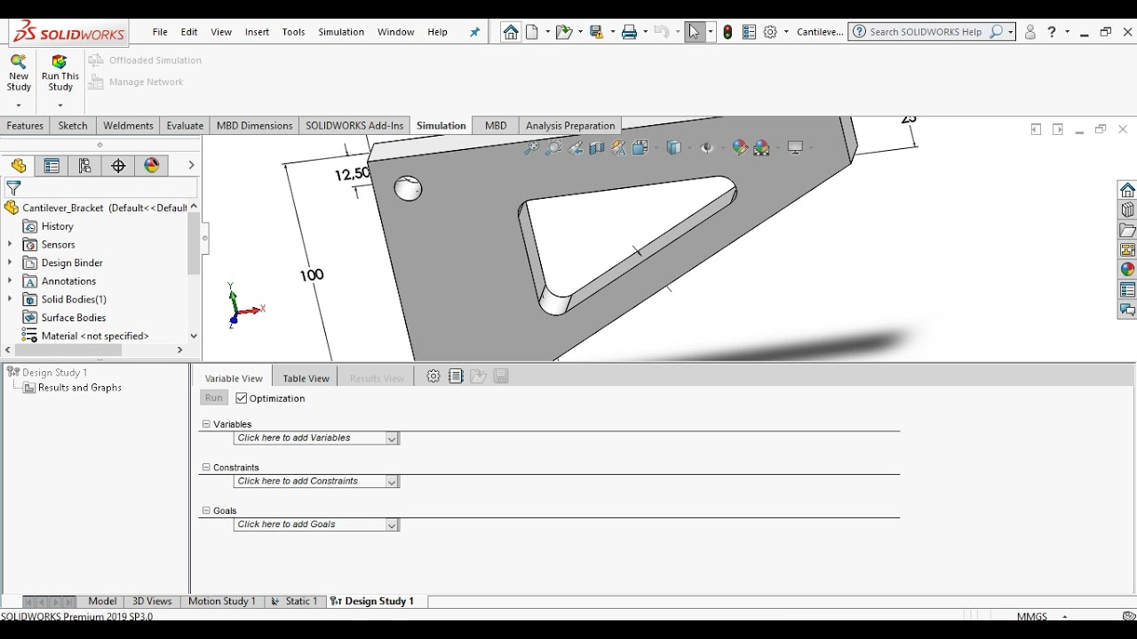Collapse the Constraints section
This screenshot has width=1137, height=639.
(206, 467)
